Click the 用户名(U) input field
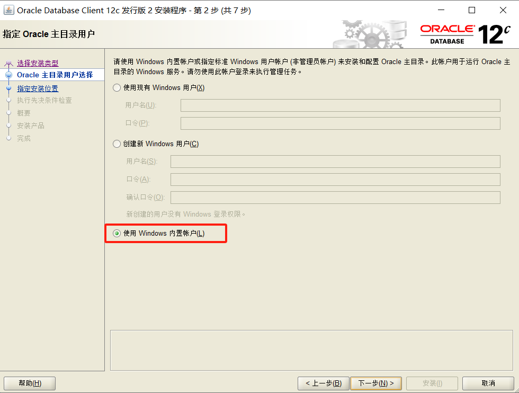Image resolution: width=519 pixels, height=393 pixels. tap(340, 105)
